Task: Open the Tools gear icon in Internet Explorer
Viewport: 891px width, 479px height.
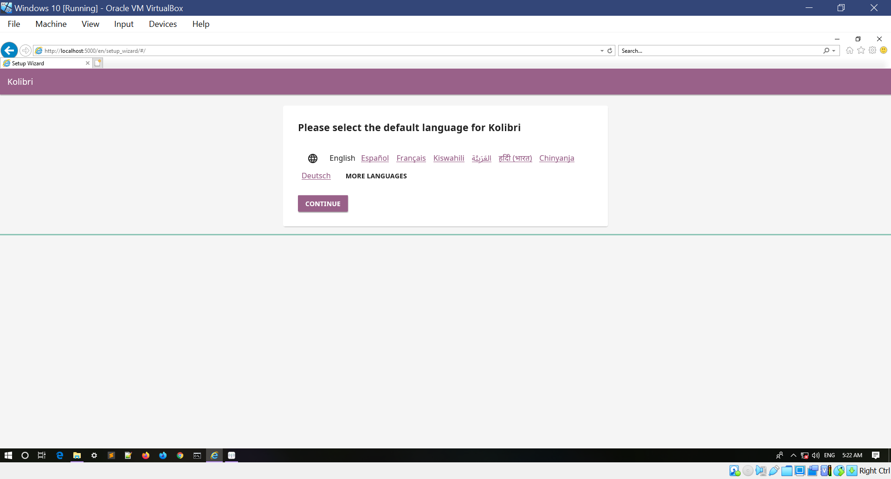Action: point(872,50)
